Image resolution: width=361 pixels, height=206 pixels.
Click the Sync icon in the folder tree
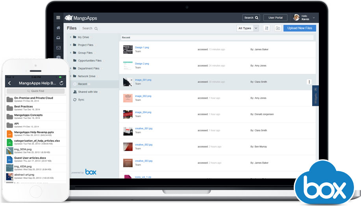75,100
